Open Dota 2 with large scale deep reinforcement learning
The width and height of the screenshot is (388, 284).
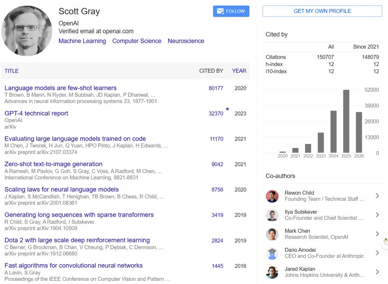(x=77, y=240)
